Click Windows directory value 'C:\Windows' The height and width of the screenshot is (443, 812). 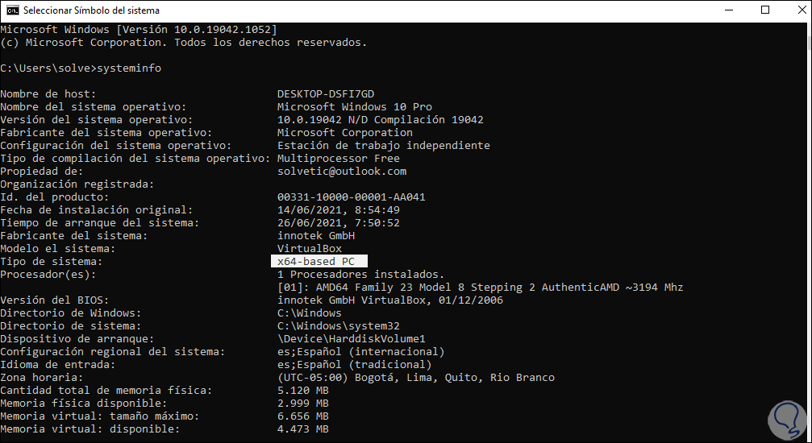(x=310, y=313)
